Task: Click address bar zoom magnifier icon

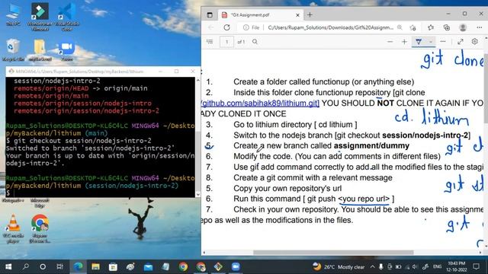Action: pos(400,27)
